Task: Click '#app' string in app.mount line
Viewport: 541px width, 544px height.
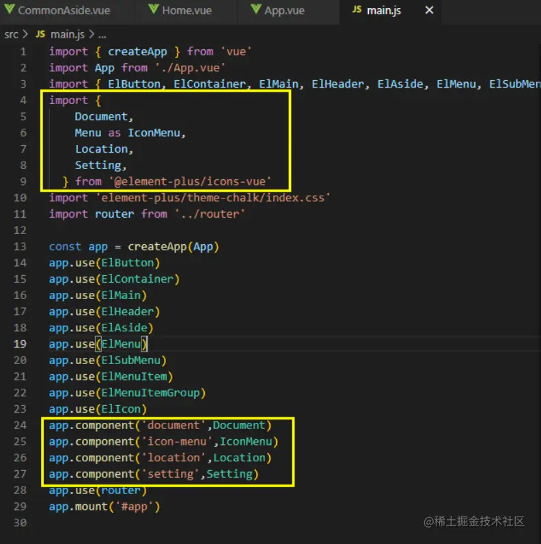Action: coord(134,507)
